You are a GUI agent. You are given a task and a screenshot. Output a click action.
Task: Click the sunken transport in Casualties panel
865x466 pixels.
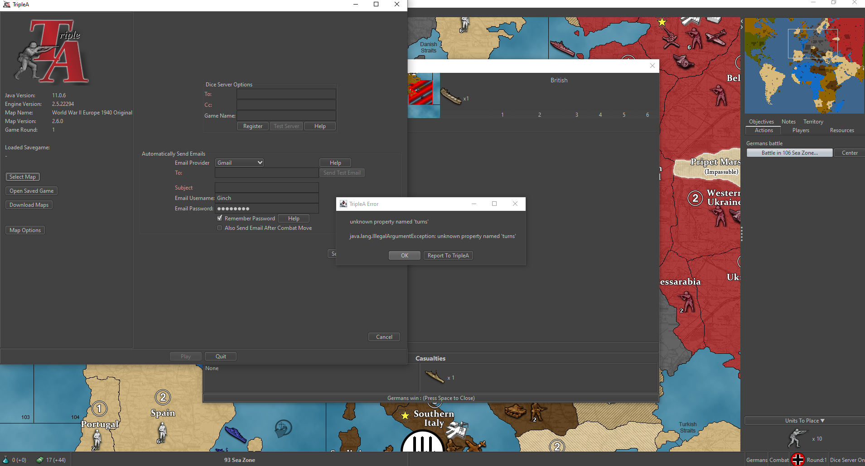tap(435, 376)
